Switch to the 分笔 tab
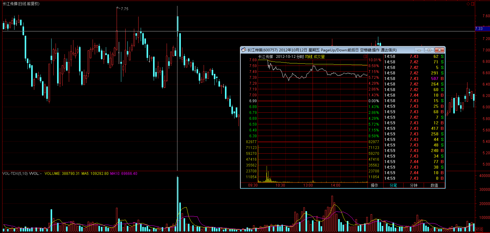This screenshot has width=490, height=233. click(393, 185)
